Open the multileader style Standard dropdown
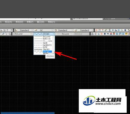 [x=86, y=30]
